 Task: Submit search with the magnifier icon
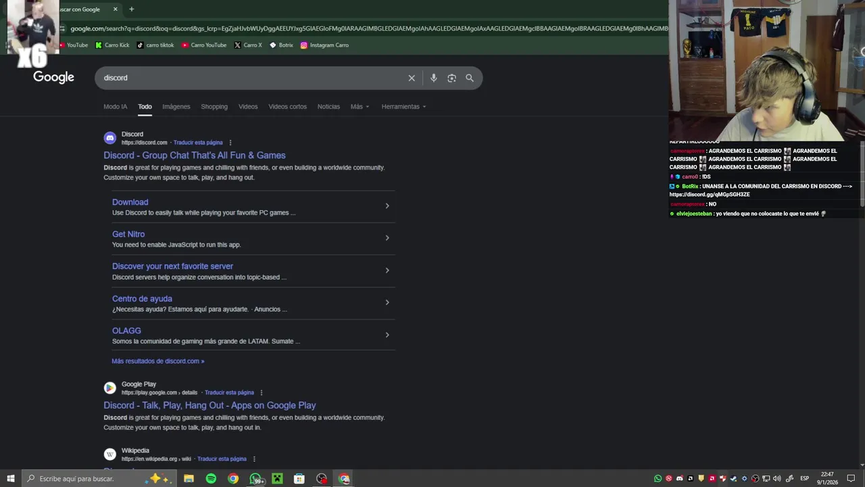point(470,78)
